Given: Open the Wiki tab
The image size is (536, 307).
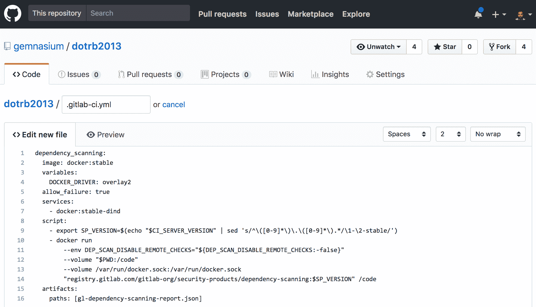Looking at the screenshot, I should (281, 74).
